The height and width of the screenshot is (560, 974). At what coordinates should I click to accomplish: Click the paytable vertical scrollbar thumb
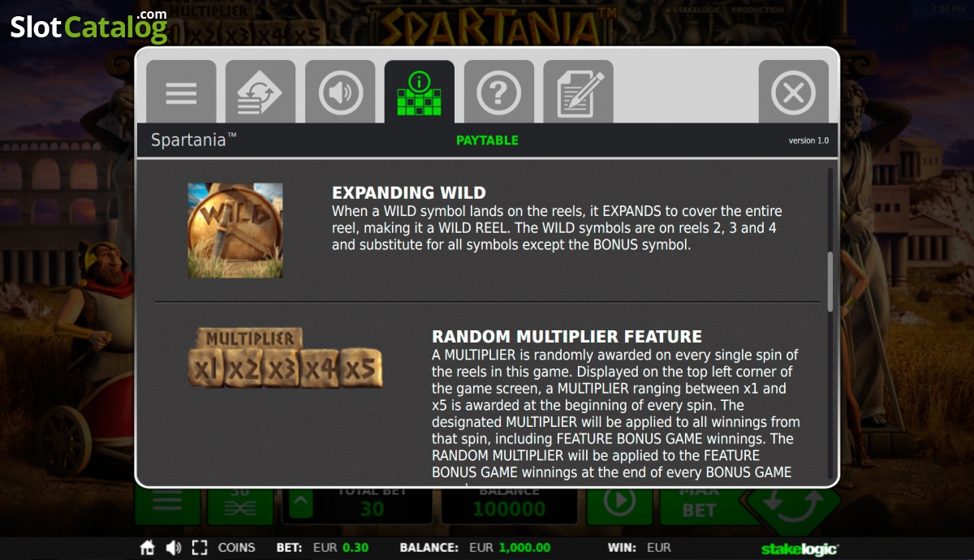tap(830, 282)
